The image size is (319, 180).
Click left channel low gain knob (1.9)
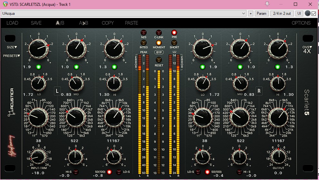click(x=39, y=49)
